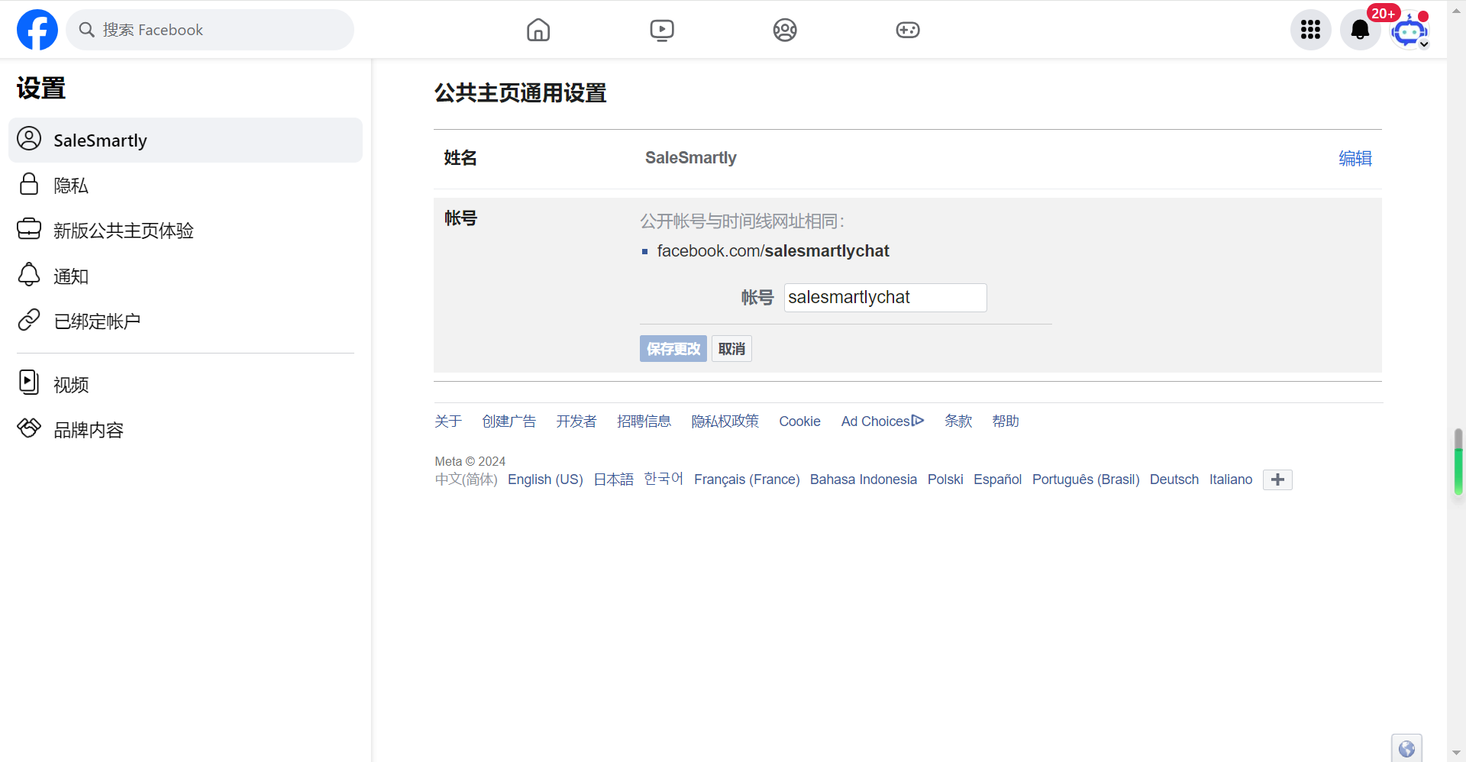Open the apps menu grid icon
Image resolution: width=1466 pixels, height=762 pixels.
tap(1310, 30)
